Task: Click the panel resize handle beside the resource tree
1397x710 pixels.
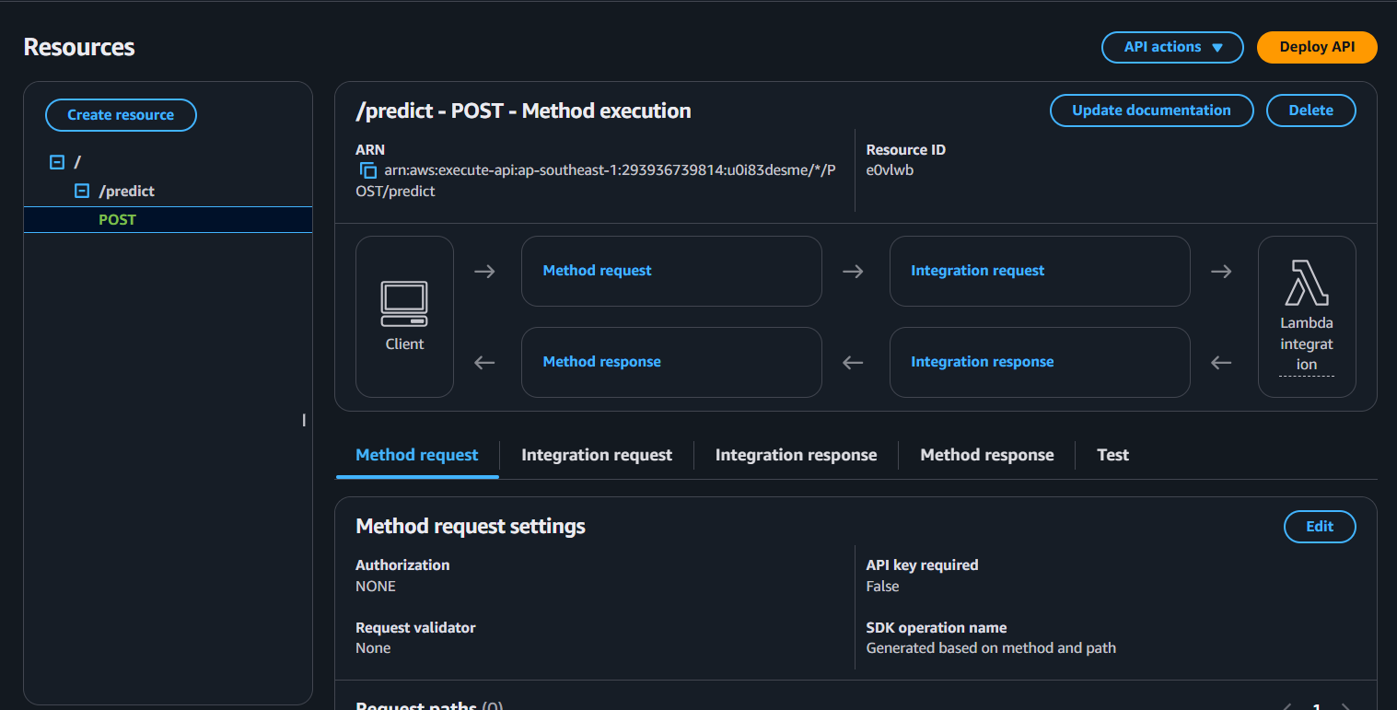Action: (304, 420)
